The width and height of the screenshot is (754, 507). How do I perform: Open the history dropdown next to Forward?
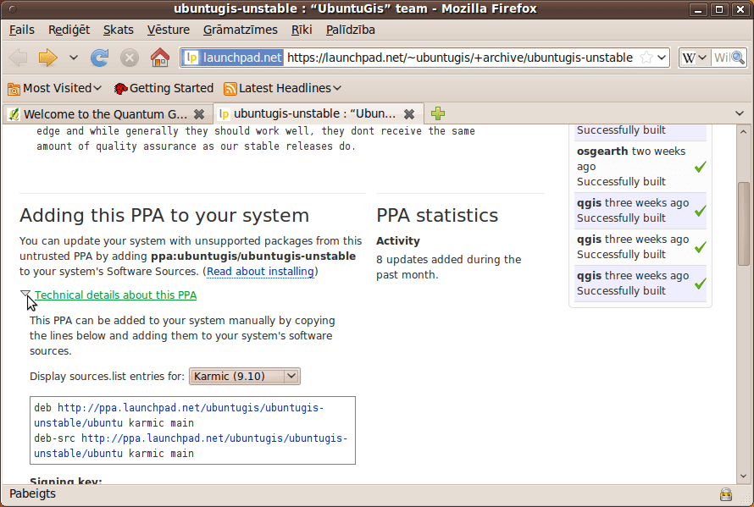tap(73, 58)
